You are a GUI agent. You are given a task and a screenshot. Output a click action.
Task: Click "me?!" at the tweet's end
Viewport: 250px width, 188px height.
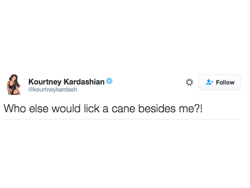click(191, 108)
